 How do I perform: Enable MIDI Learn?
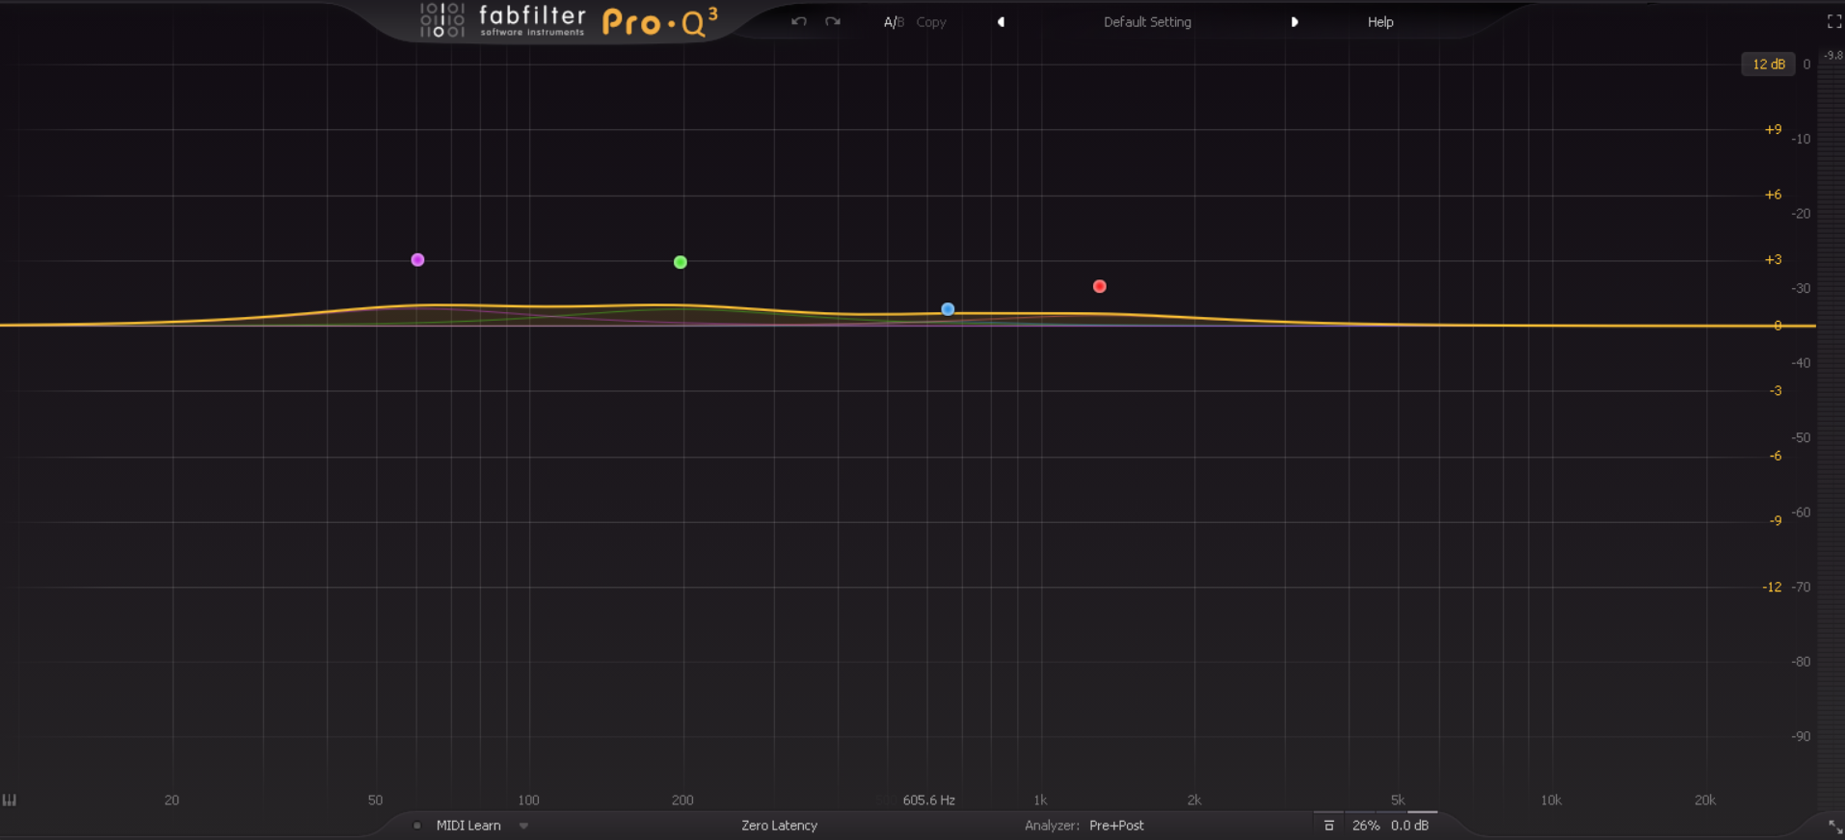468,826
